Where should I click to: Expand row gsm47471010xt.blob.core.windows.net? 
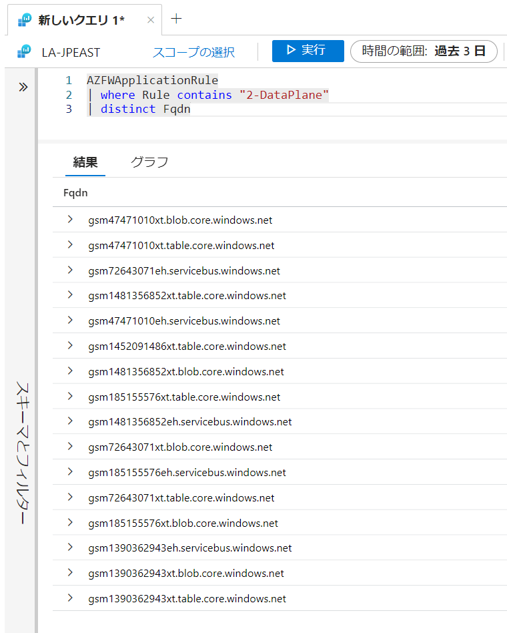coord(70,220)
